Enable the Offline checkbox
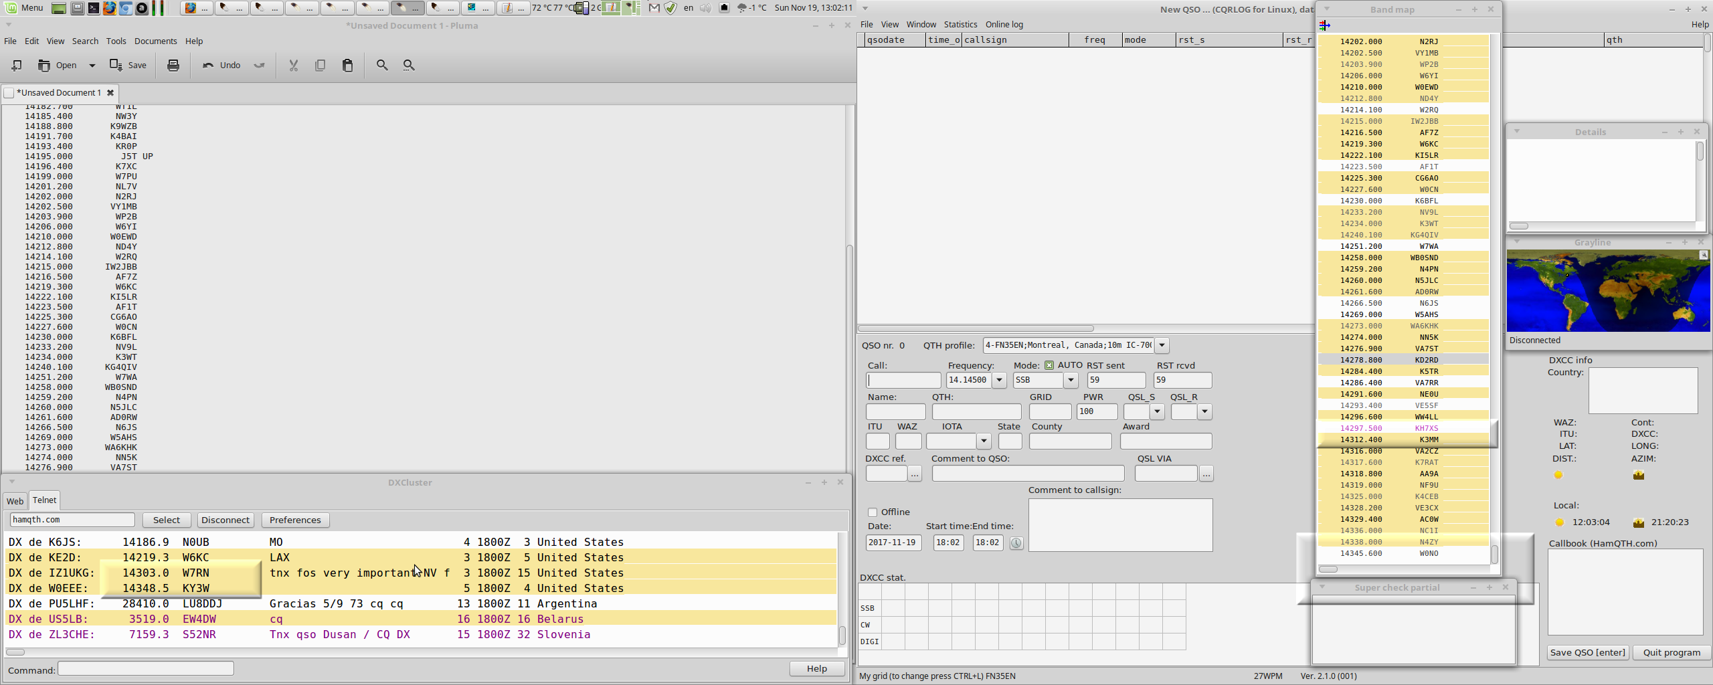1713x685 pixels. (x=873, y=512)
